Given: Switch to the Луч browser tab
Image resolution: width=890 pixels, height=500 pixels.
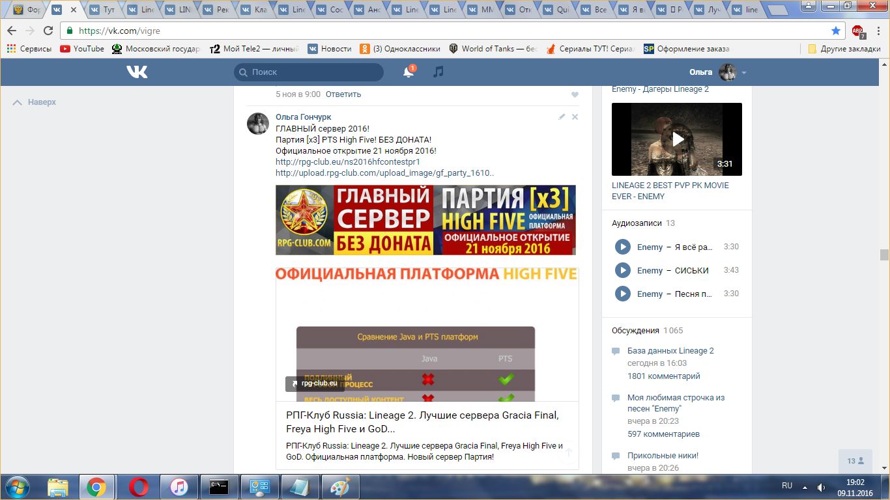Looking at the screenshot, I should click(x=708, y=10).
